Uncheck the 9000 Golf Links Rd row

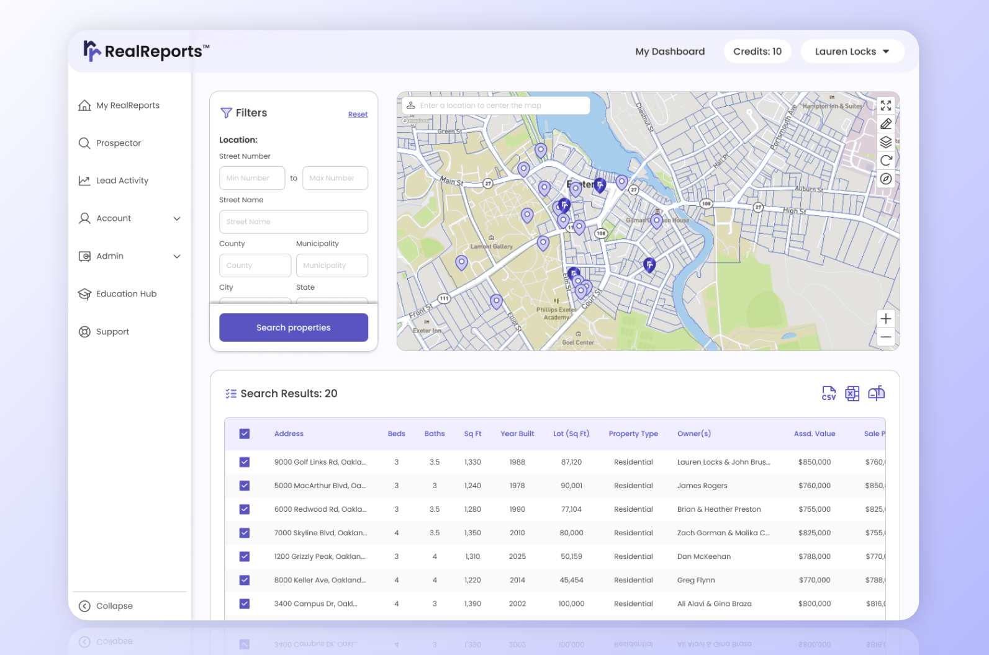click(245, 462)
